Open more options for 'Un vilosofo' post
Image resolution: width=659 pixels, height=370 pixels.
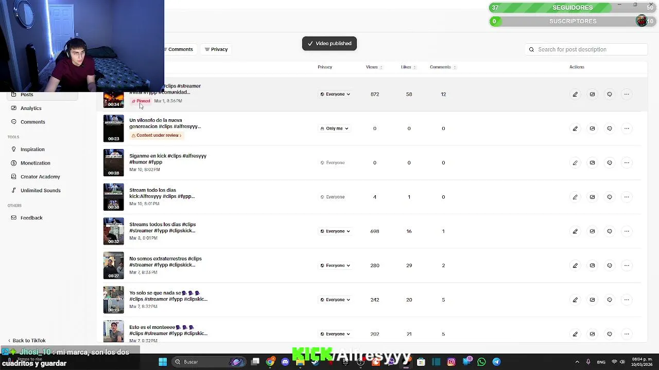(627, 128)
